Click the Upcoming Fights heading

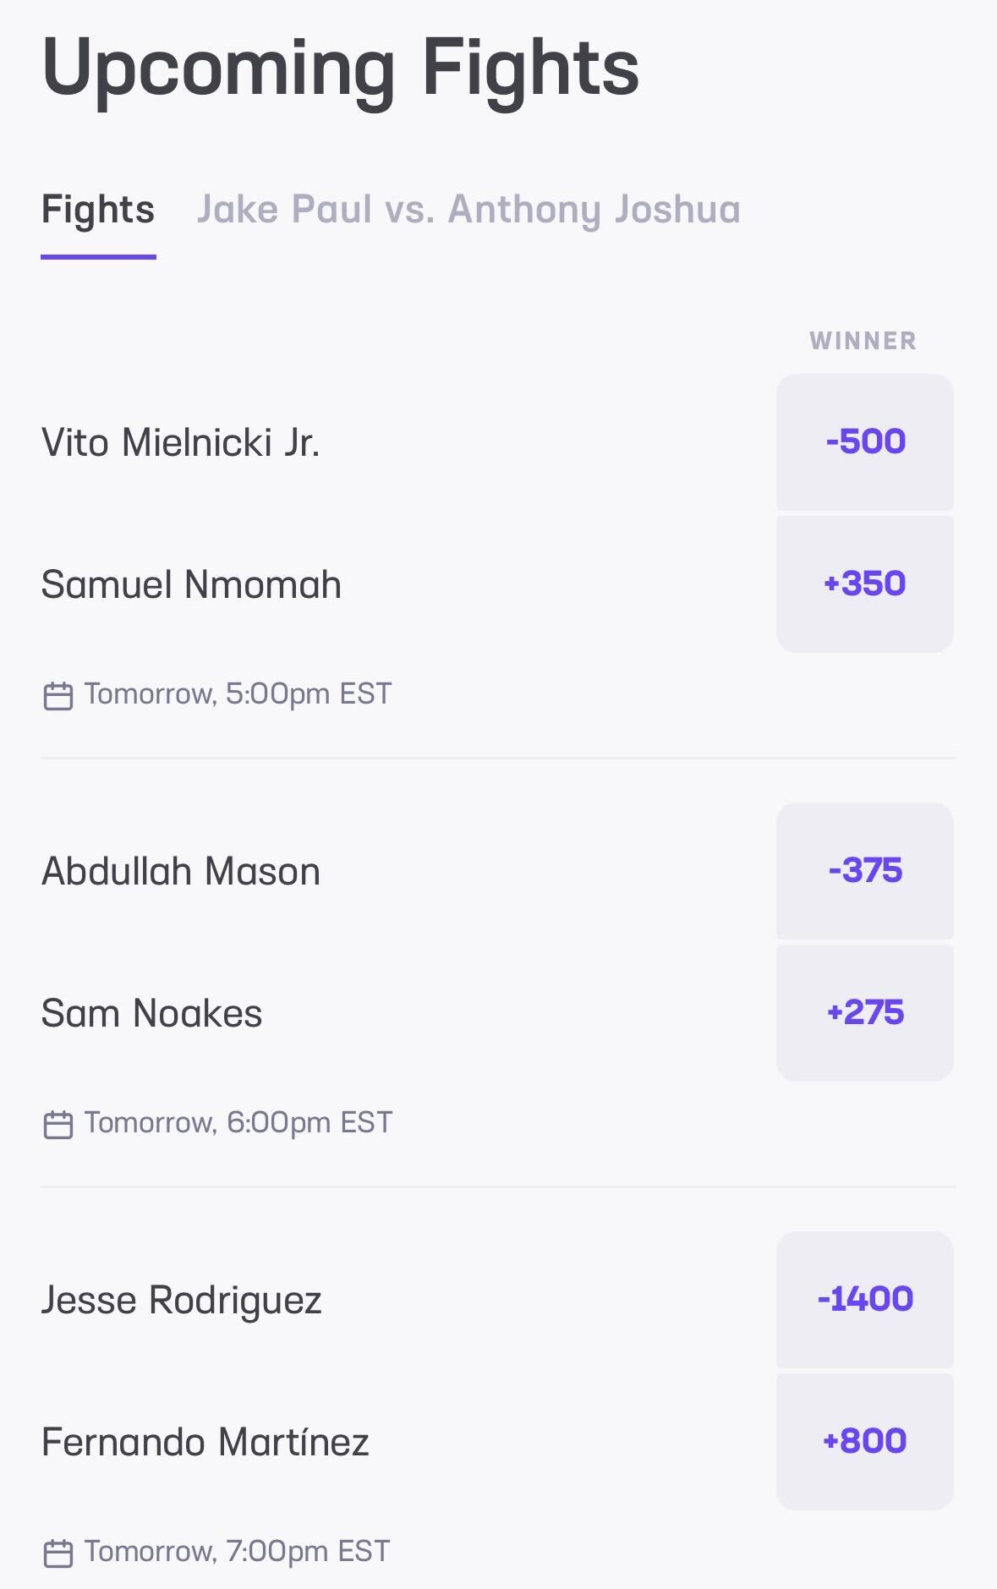tap(340, 68)
